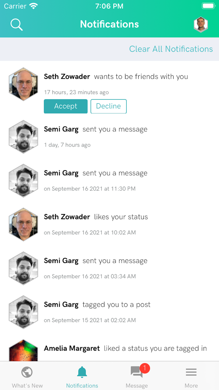Image resolution: width=219 pixels, height=390 pixels.
Task: Select the More tab label
Action: pyautogui.click(x=191, y=386)
